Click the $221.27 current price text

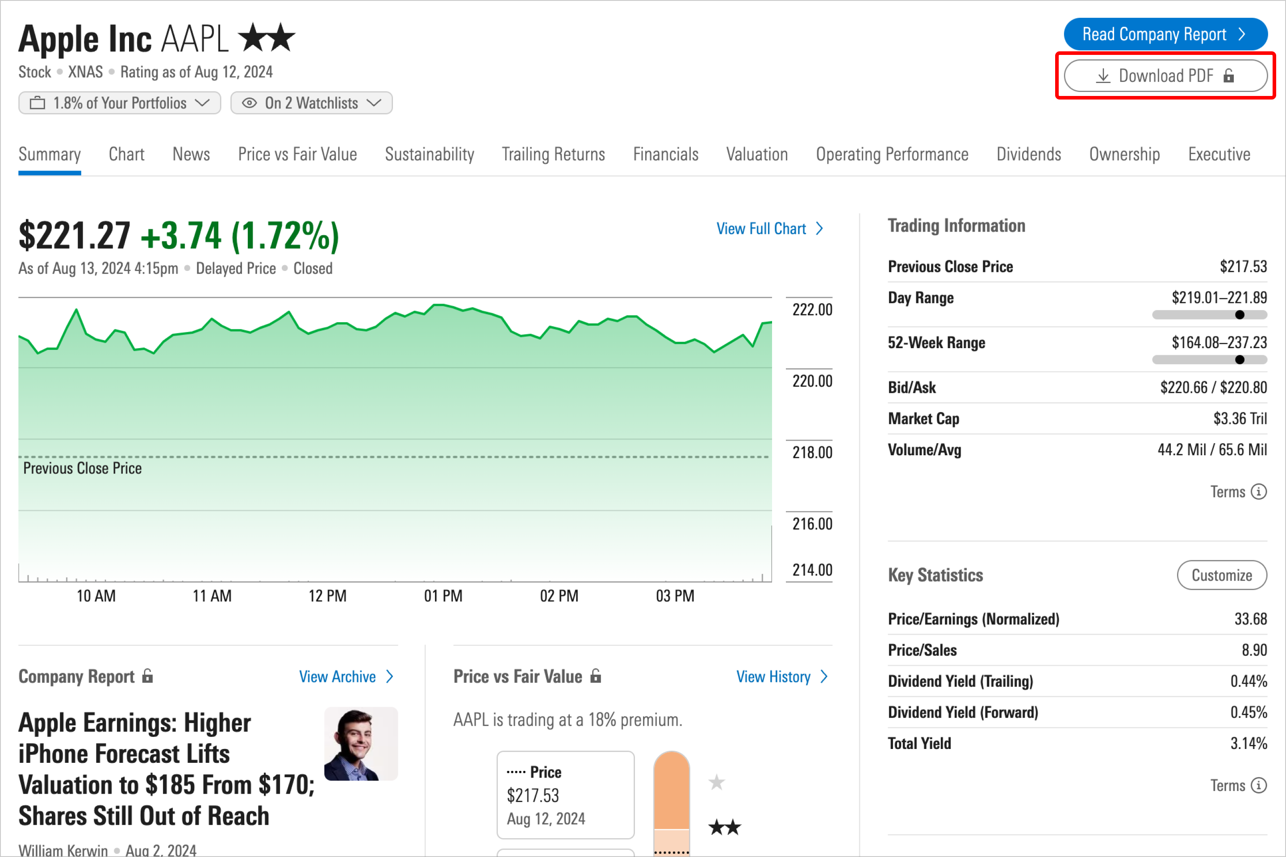75,236
